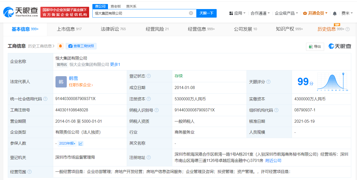This screenshot has height=180, width=357.
Task: Click the chart icon beside 2023年报
Action: (81, 143)
